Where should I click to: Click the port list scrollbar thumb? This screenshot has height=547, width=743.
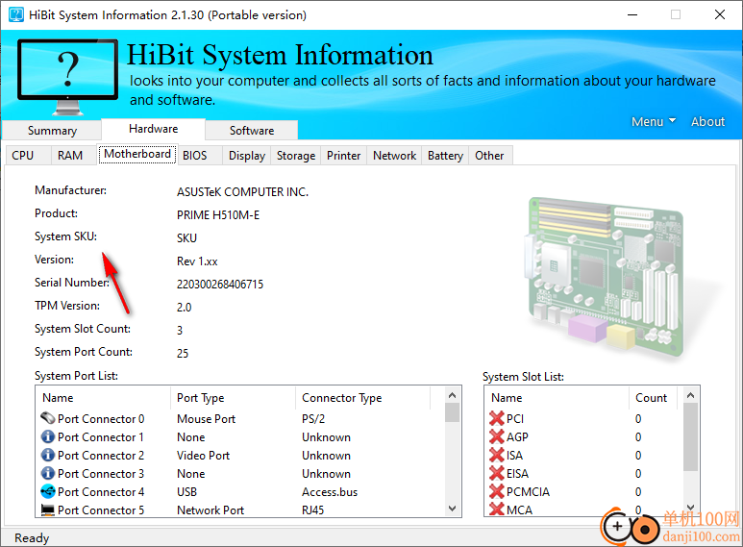pos(452,412)
